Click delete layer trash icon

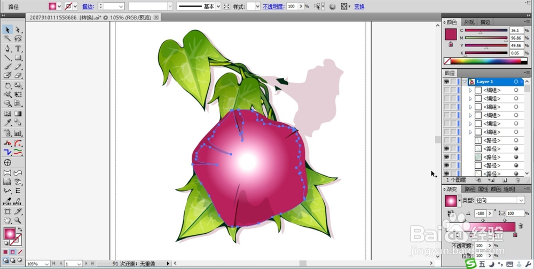[x=517, y=180]
